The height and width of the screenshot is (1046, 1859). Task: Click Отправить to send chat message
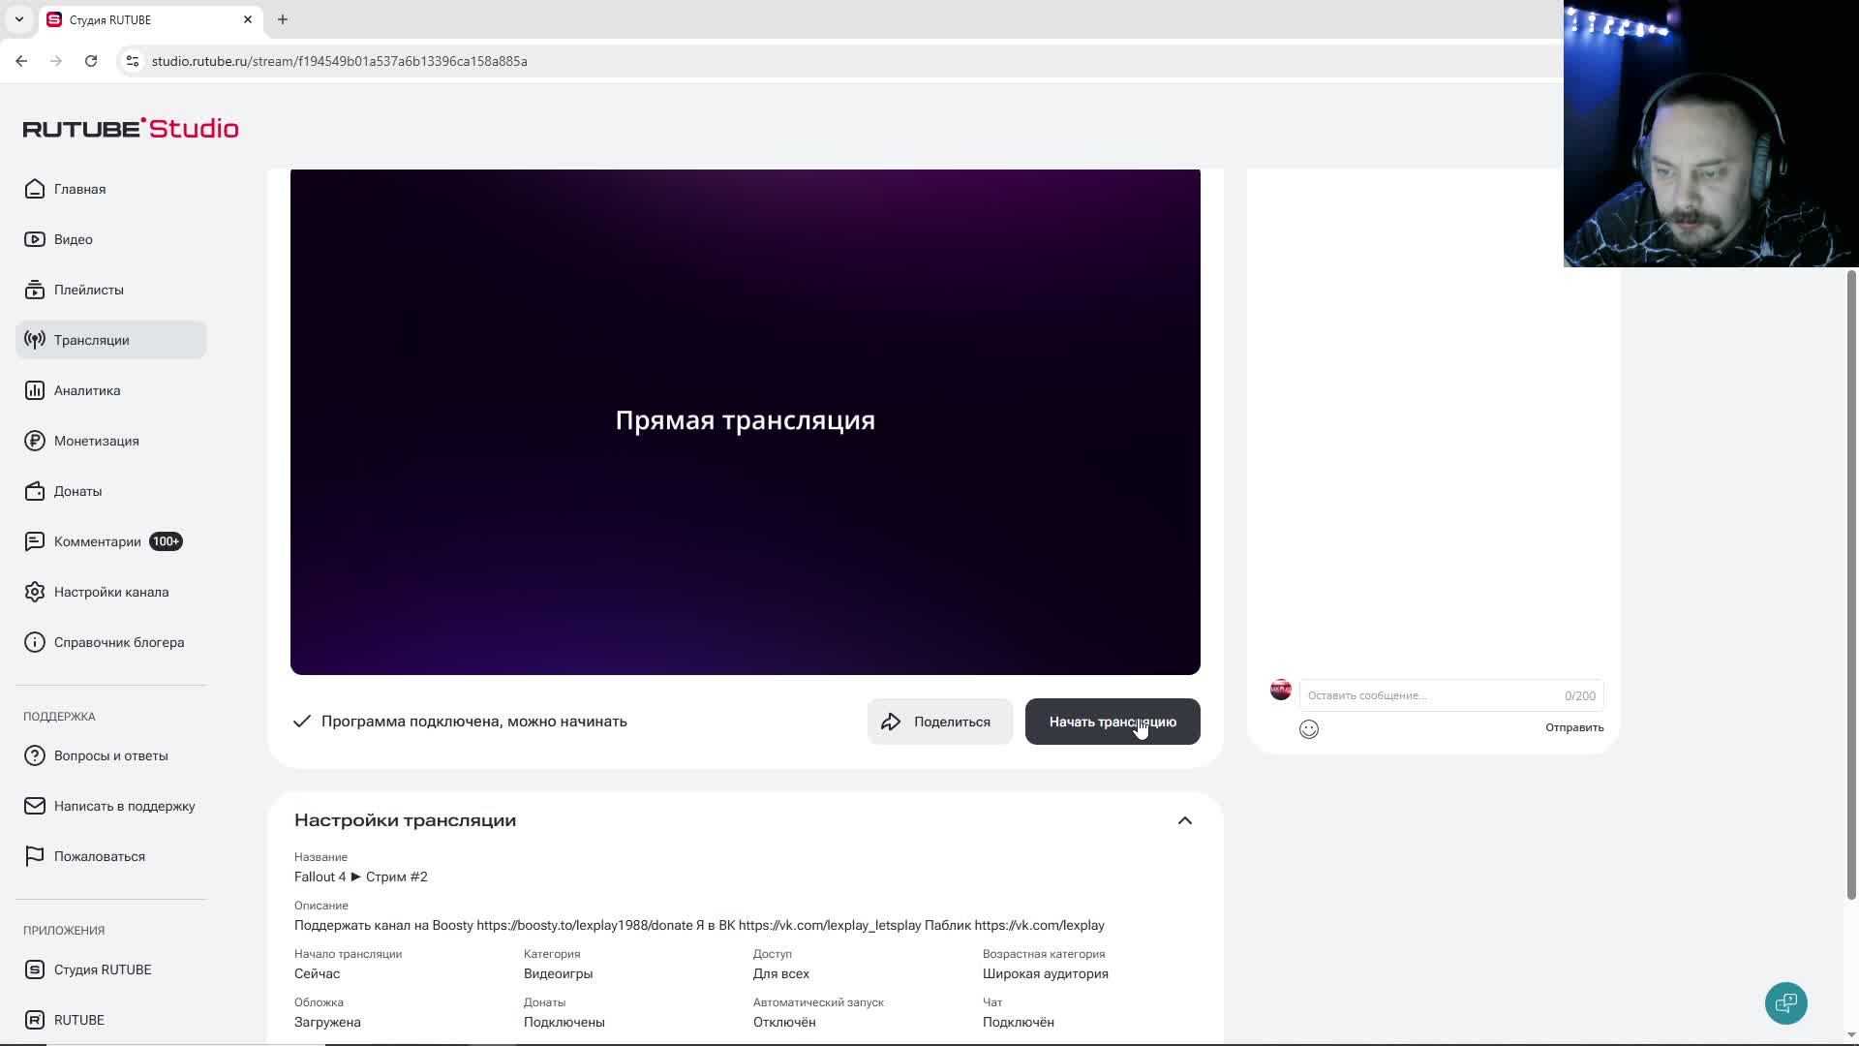tap(1573, 727)
